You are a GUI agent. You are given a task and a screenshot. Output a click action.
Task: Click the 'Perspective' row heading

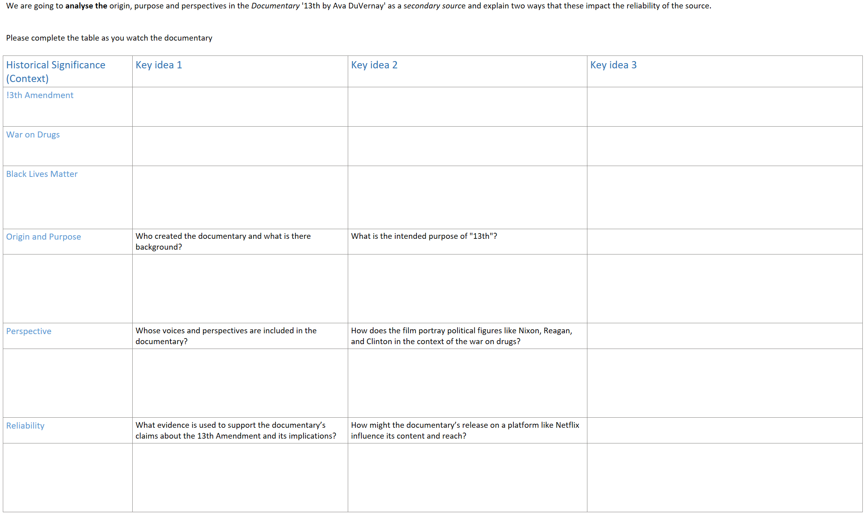point(29,331)
